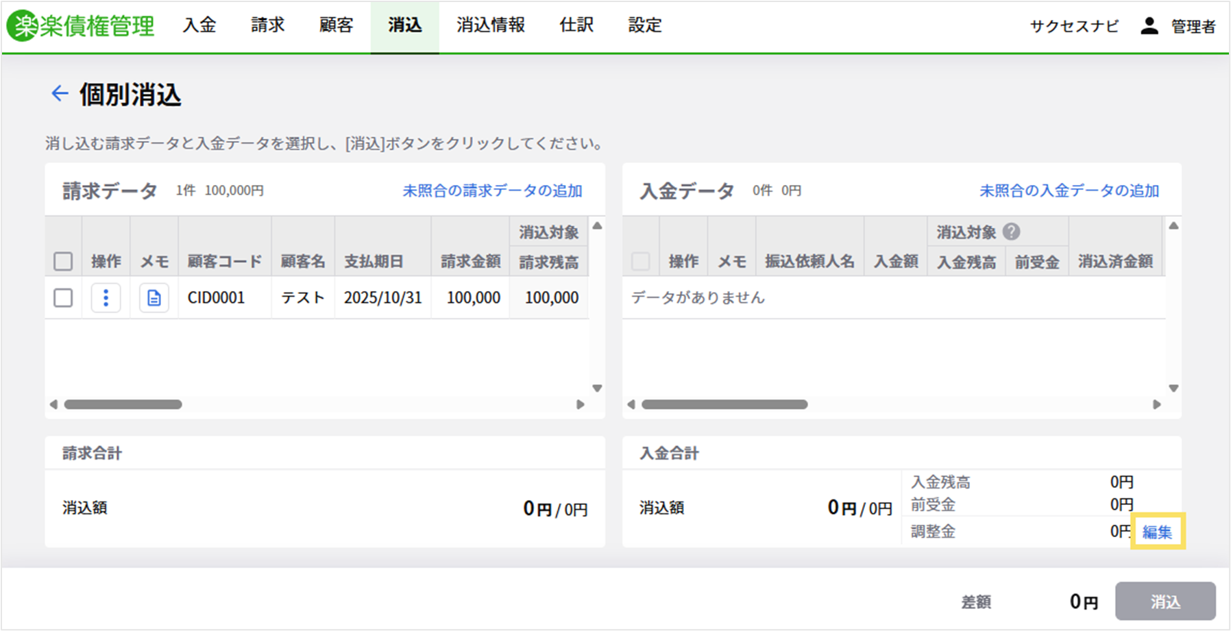Open the 設定 menu
The image size is (1231, 631).
click(645, 25)
